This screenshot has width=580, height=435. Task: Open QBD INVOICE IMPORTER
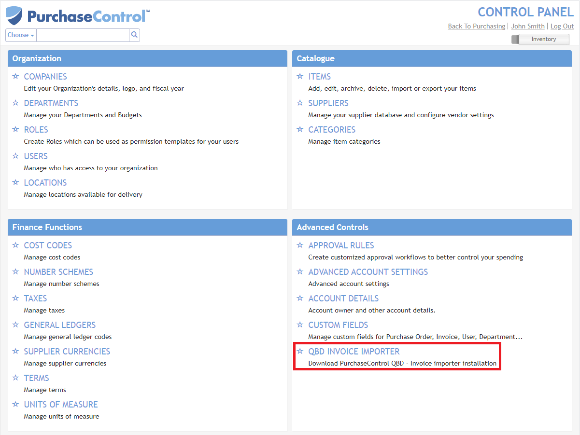click(354, 351)
